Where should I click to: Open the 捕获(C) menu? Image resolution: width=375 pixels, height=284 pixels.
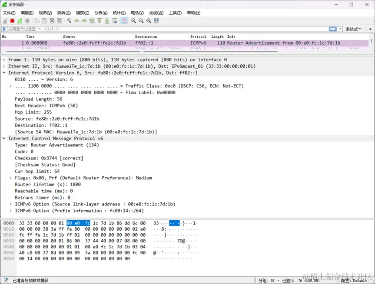point(83,13)
